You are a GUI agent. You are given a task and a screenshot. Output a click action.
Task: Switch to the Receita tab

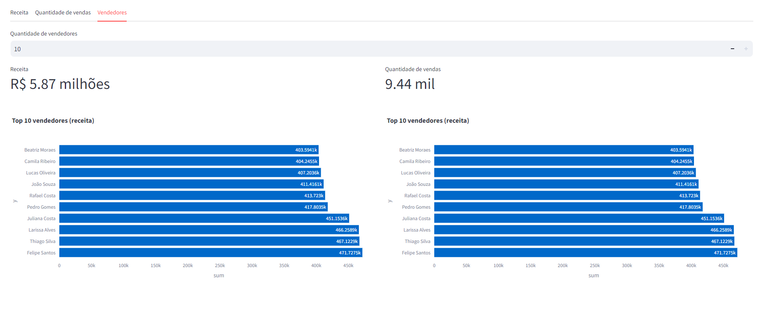pos(19,13)
